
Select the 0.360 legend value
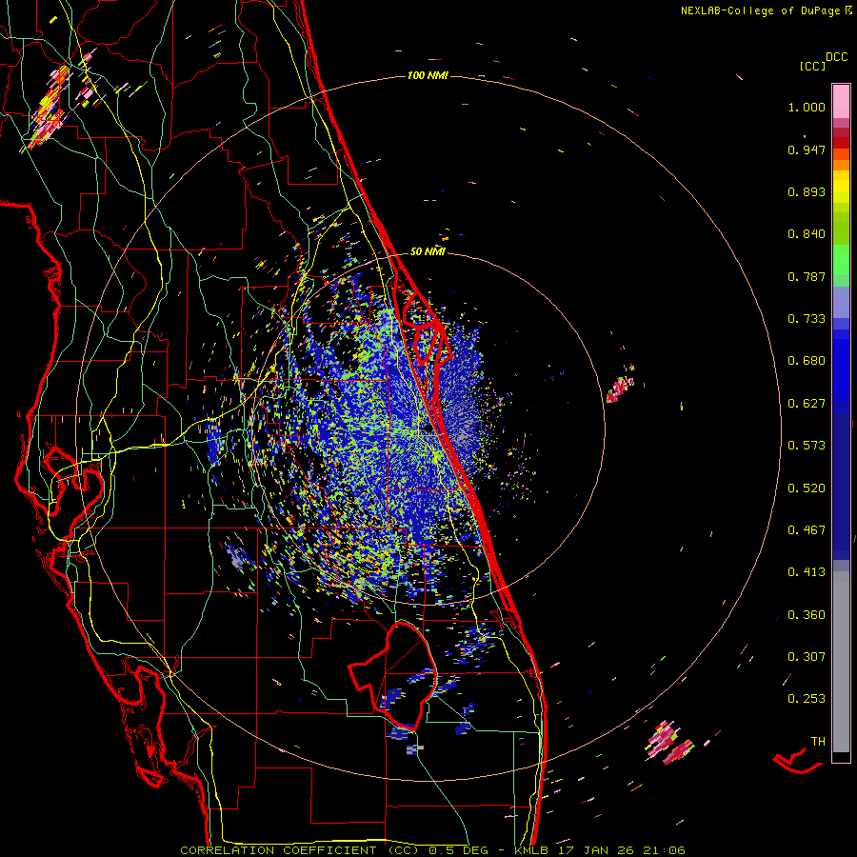coord(807,615)
